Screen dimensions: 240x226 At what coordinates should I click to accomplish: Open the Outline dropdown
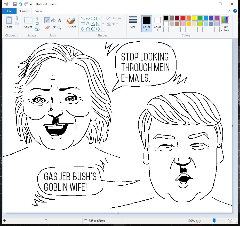115,18
